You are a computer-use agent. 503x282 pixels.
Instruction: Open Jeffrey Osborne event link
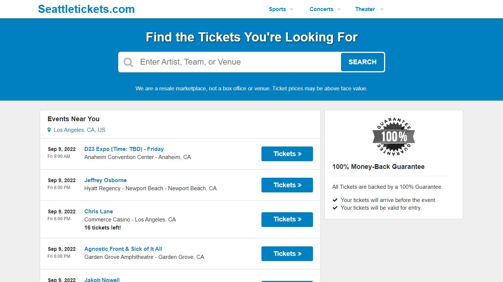coord(105,180)
